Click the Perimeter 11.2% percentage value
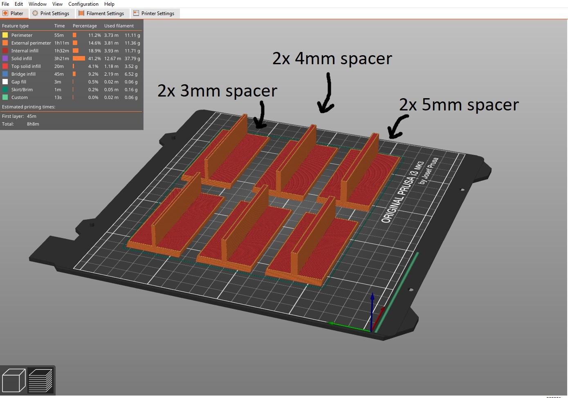The width and height of the screenshot is (568, 398). tap(94, 35)
